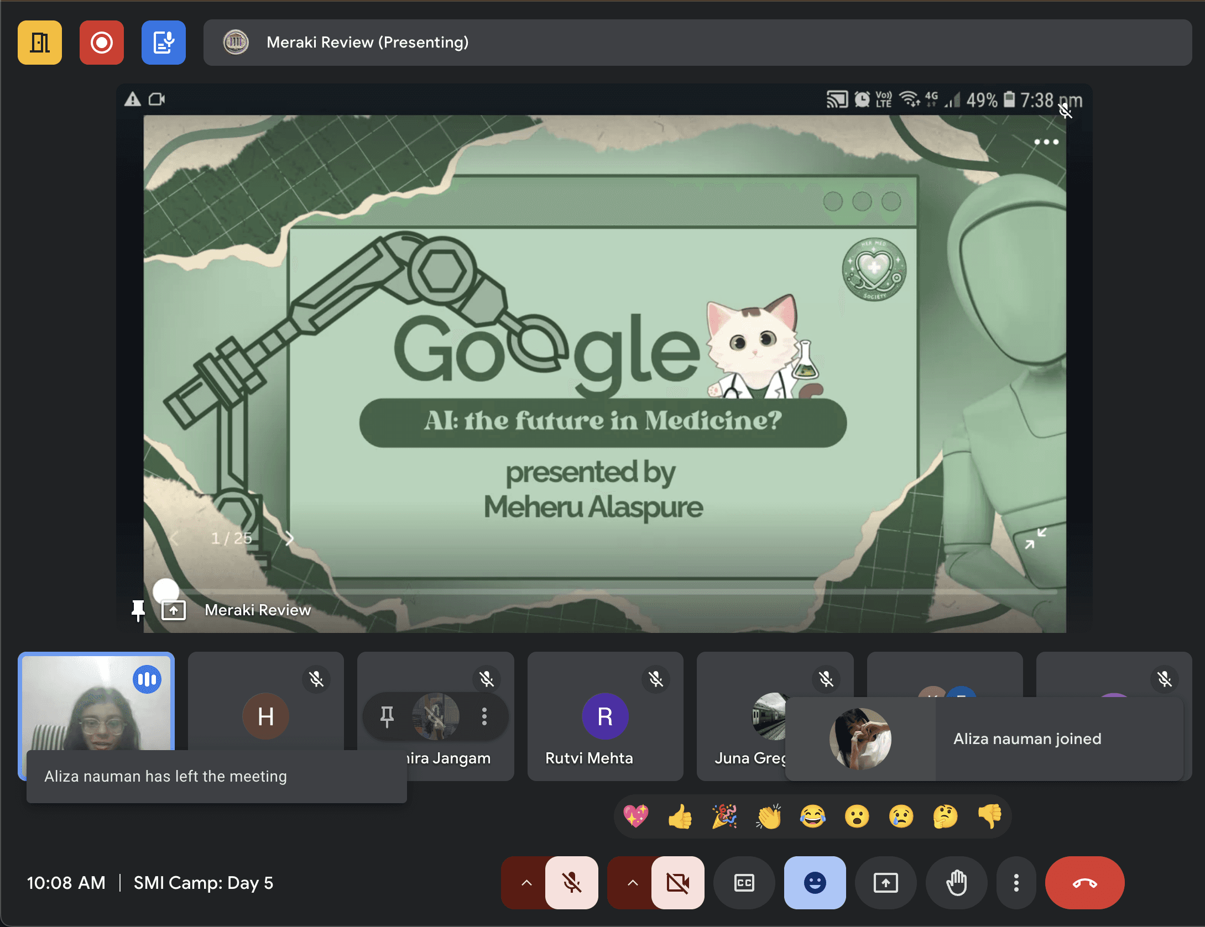The image size is (1205, 927).
Task: Open the blue transcript notes icon
Action: pyautogui.click(x=164, y=43)
